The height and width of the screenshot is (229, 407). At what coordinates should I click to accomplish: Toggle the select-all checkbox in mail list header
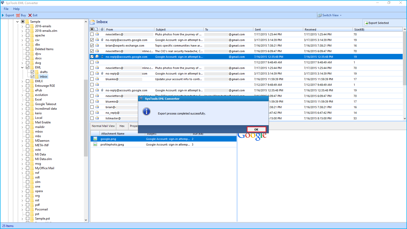click(92, 29)
